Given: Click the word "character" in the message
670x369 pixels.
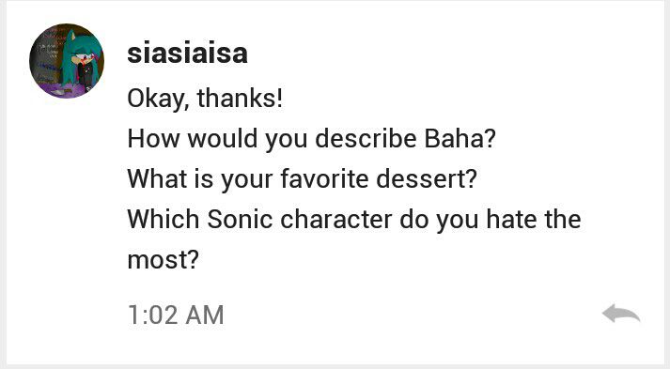Looking at the screenshot, I should (336, 219).
